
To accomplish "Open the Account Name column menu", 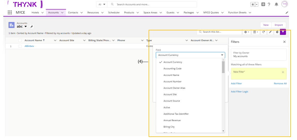I will [x=55, y=40].
